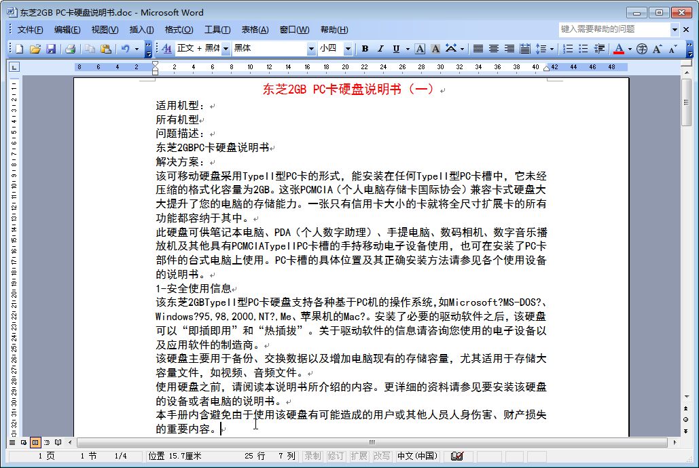This screenshot has width=699, height=468.
Task: Click the 录制 macro record indicator
Action: click(312, 456)
